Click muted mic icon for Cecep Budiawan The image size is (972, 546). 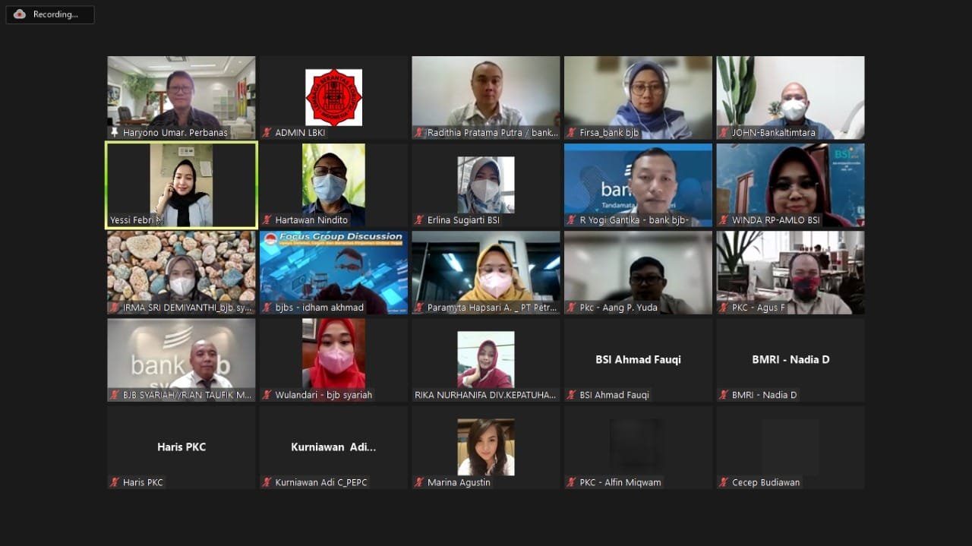[x=724, y=482]
